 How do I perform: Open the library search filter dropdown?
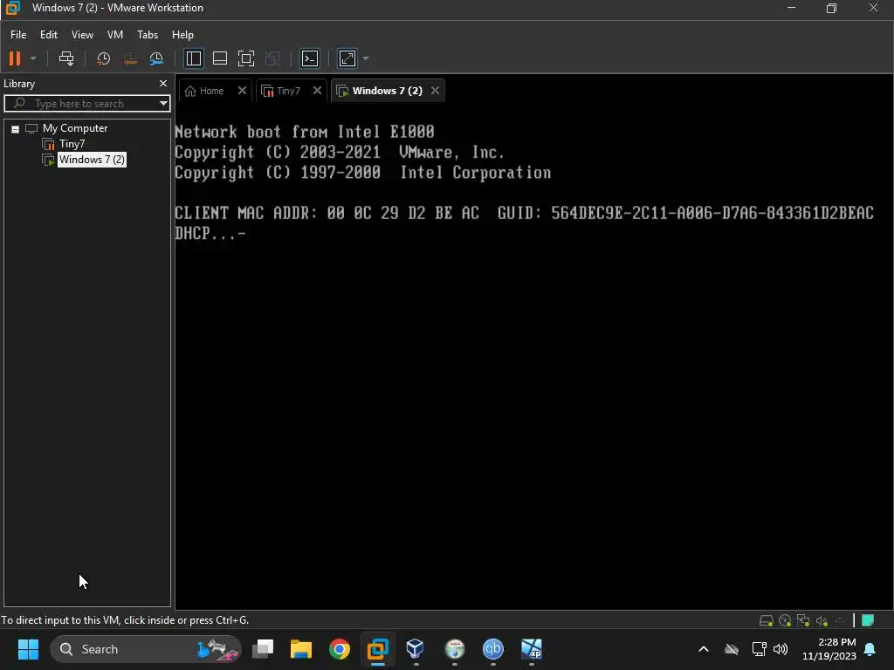pos(163,104)
